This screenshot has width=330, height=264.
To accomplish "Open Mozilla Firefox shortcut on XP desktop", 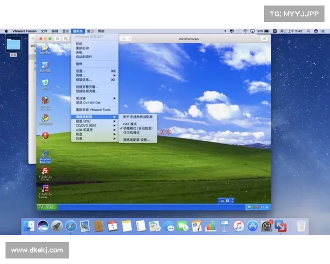I will (x=45, y=103).
